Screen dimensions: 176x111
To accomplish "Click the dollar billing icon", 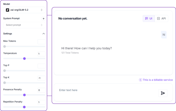I will point(141,80).
